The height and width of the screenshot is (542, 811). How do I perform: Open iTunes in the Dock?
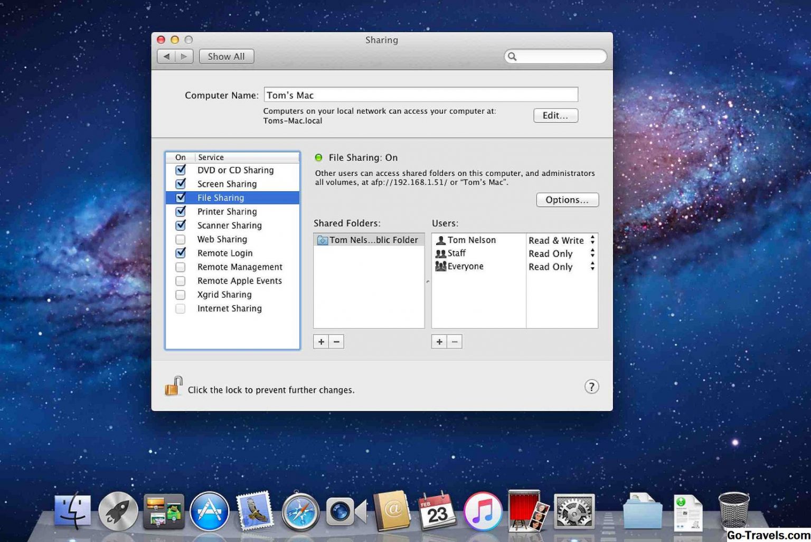[x=482, y=511]
